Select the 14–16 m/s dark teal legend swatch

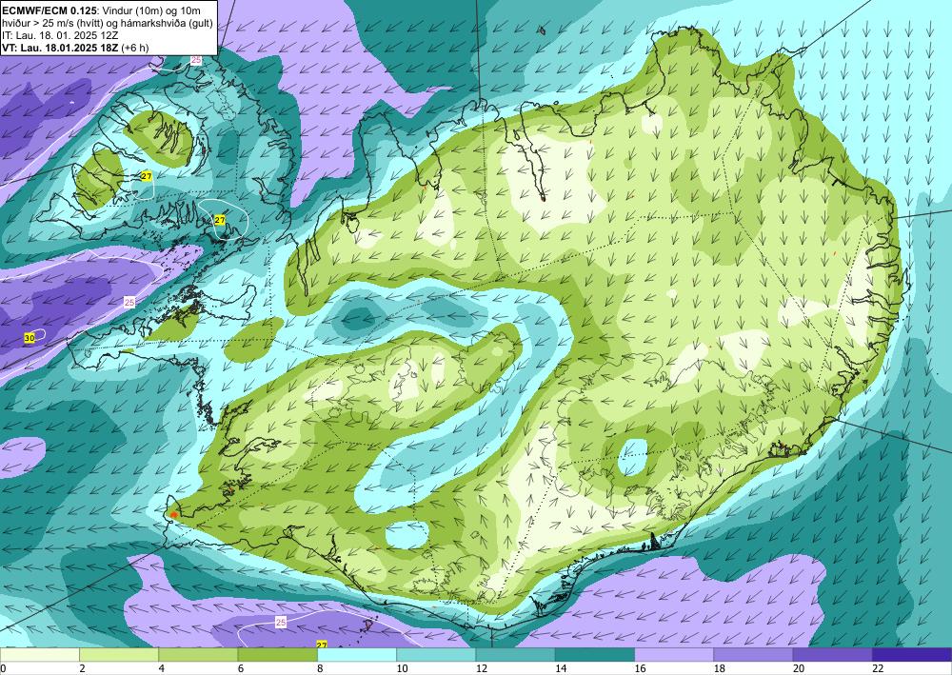(x=595, y=654)
